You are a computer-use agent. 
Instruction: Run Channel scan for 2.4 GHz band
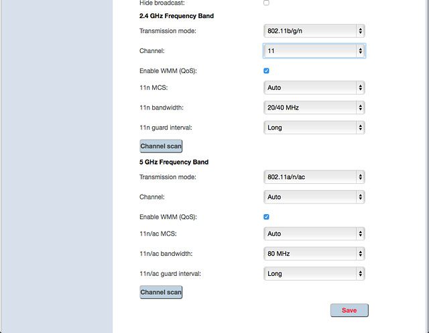[x=161, y=146]
